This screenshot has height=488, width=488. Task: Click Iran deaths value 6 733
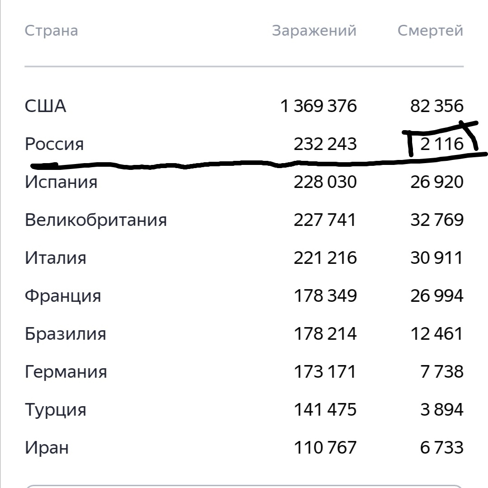[x=442, y=447]
